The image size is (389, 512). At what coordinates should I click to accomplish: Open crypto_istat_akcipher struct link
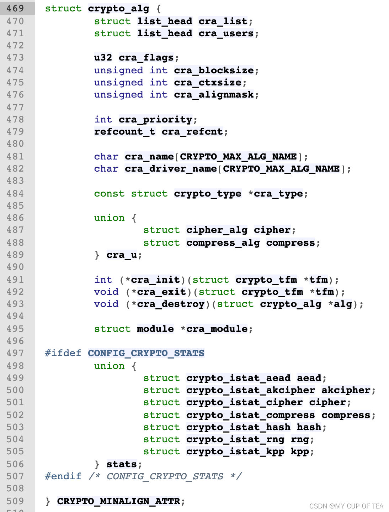pyautogui.click(x=251, y=390)
